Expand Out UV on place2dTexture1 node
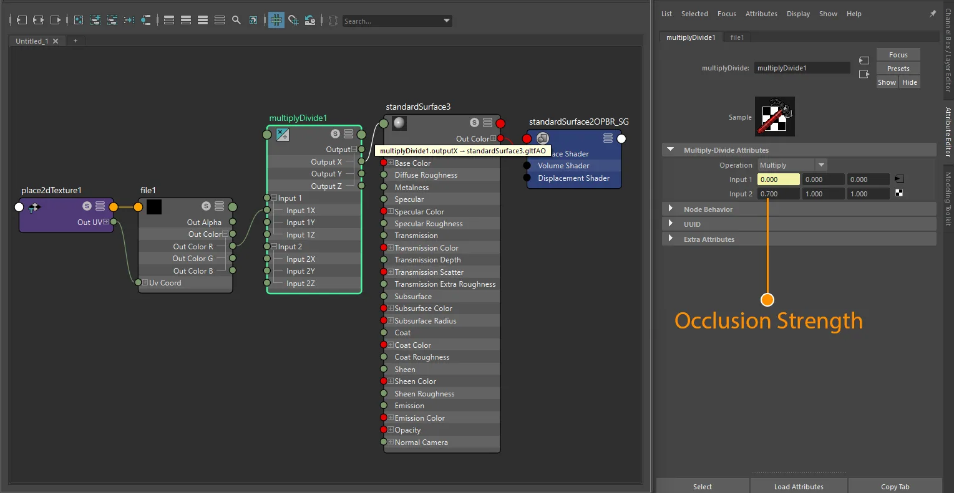 tap(106, 223)
